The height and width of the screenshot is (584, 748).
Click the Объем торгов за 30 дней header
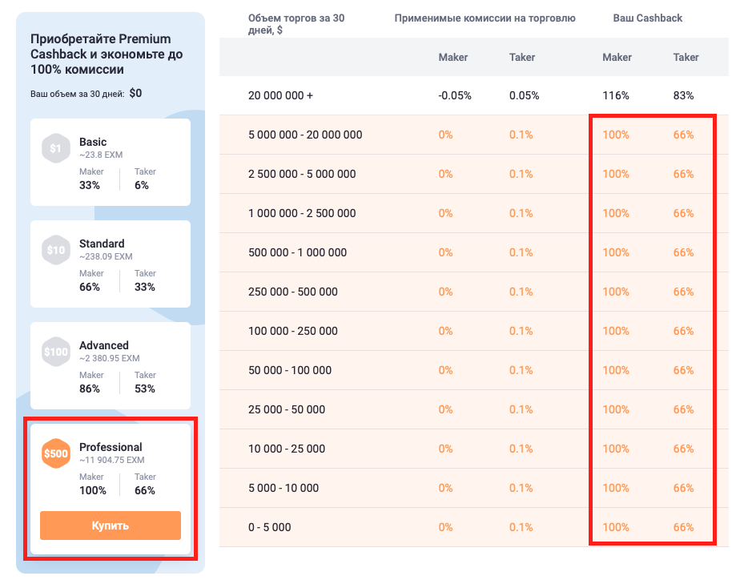(x=296, y=24)
